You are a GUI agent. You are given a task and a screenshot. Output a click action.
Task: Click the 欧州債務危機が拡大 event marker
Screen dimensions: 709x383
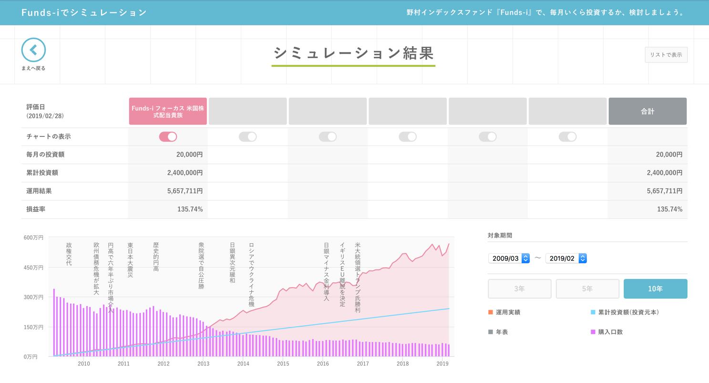(x=96, y=269)
